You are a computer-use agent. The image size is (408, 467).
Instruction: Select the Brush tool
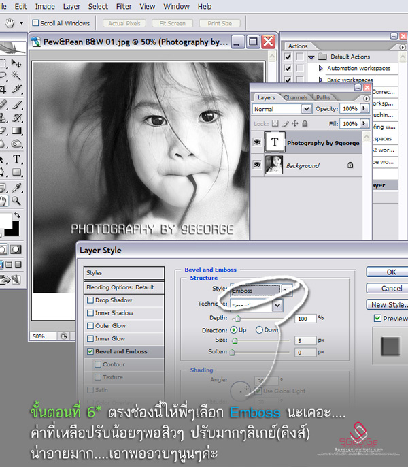(17, 105)
